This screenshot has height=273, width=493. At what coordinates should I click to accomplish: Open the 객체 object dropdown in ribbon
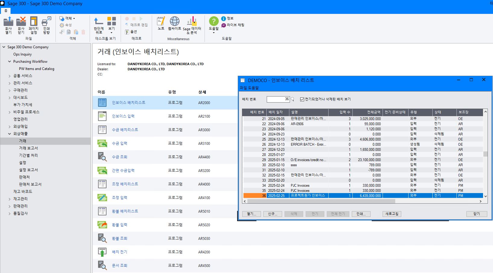tap(67, 18)
